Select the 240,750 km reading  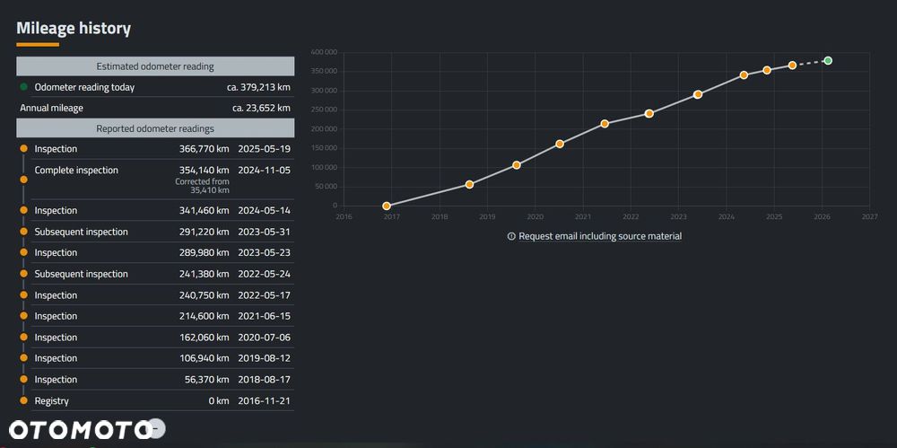(x=205, y=295)
